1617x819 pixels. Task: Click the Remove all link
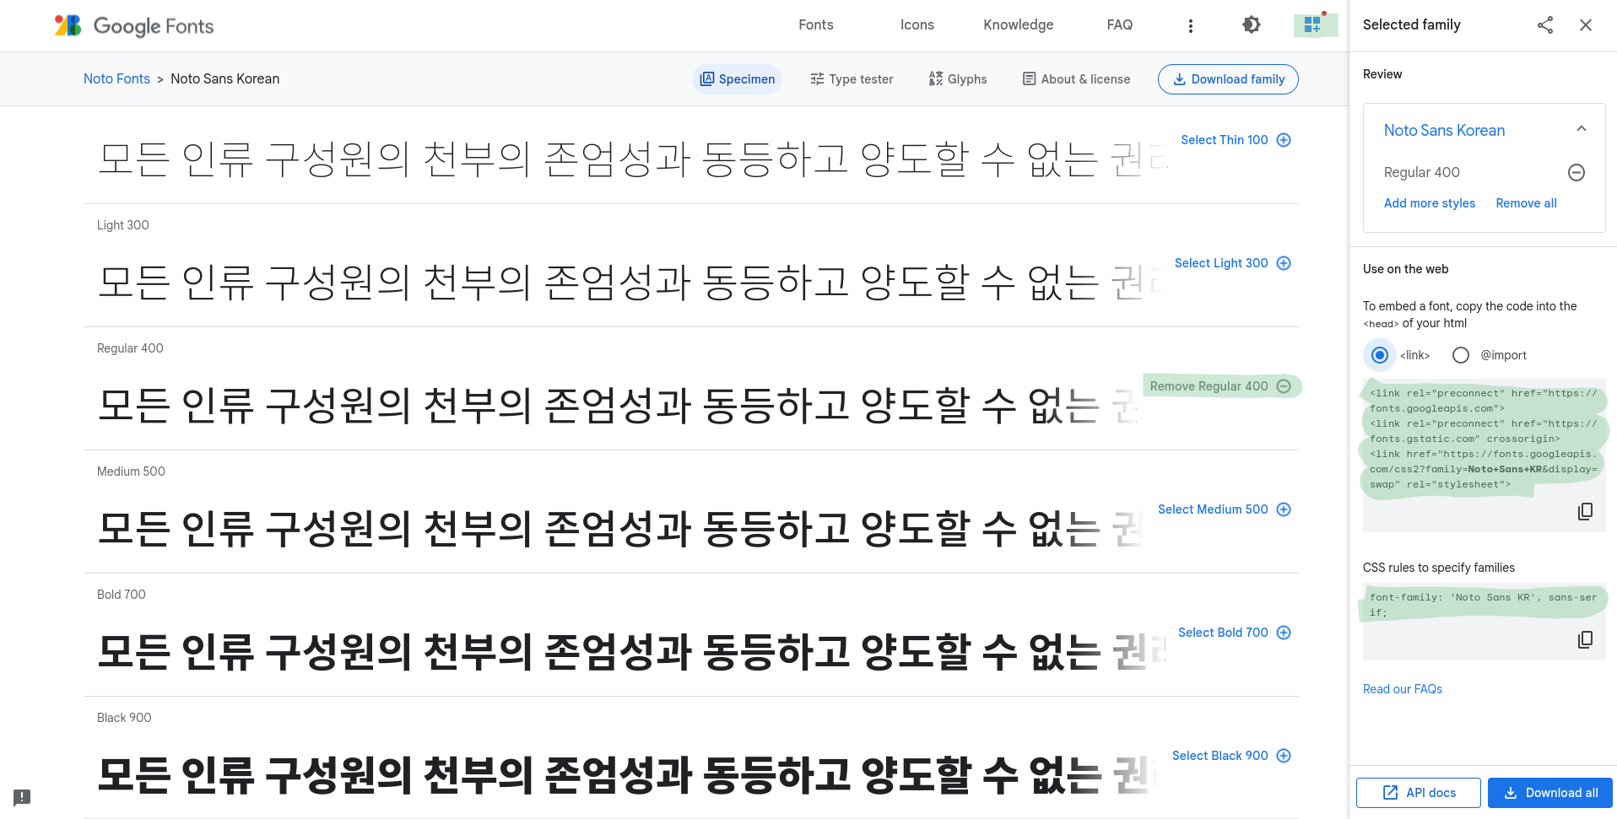click(1526, 203)
